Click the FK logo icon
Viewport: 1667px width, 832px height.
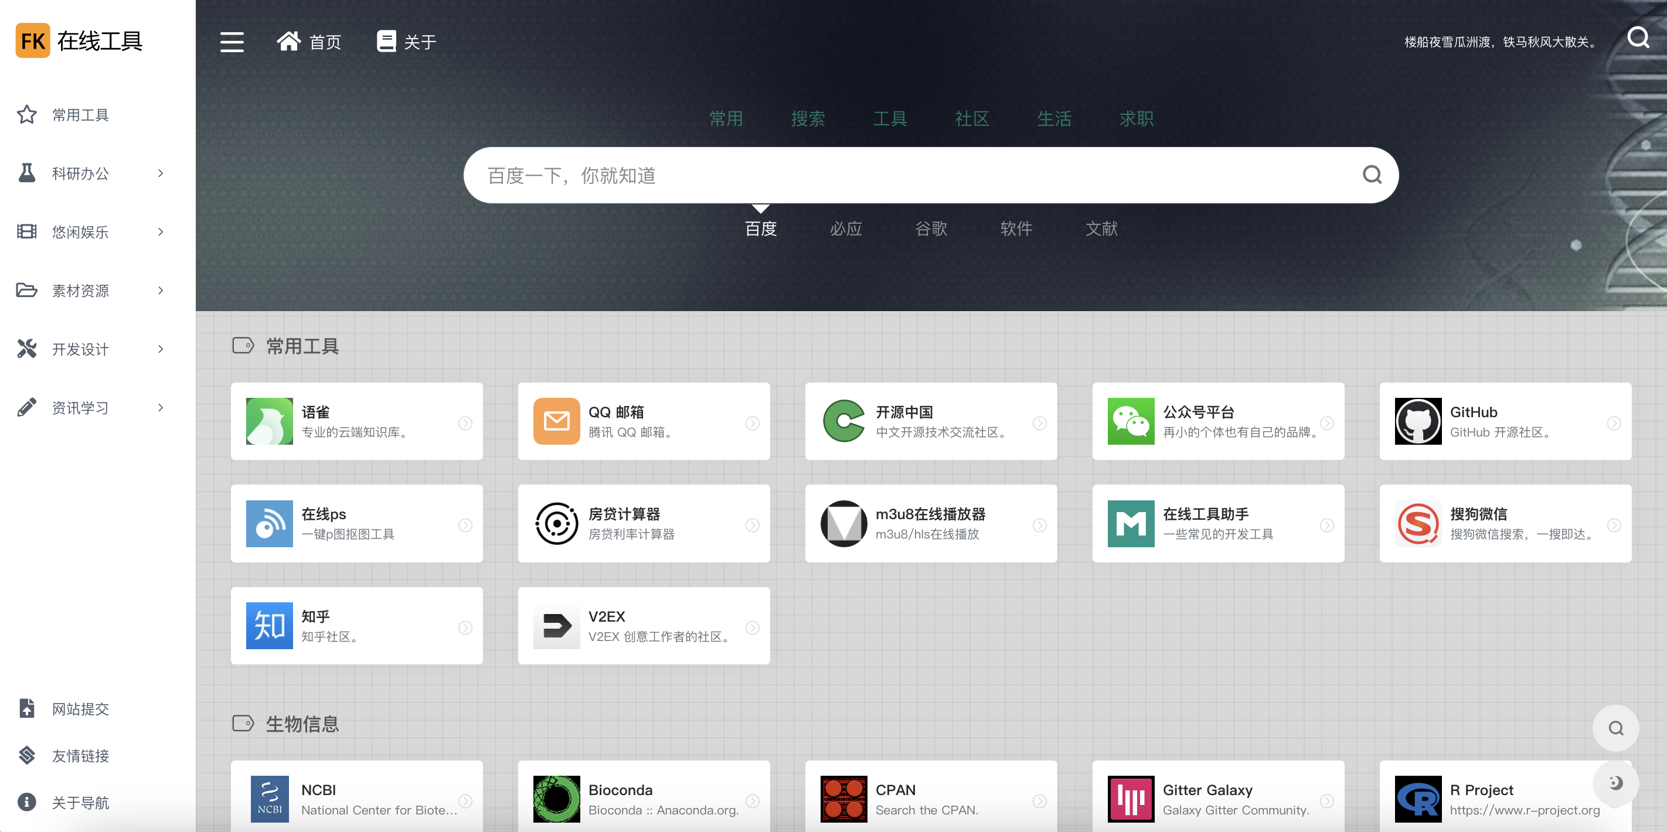(33, 41)
